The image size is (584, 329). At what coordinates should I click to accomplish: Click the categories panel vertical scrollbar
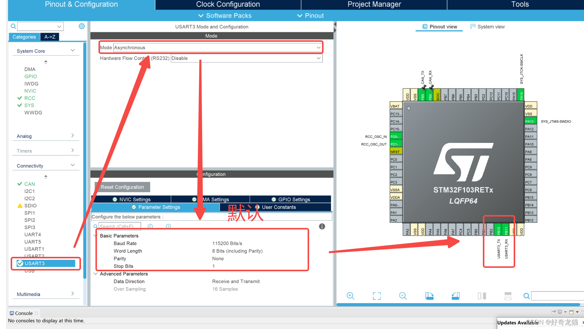[x=85, y=160]
